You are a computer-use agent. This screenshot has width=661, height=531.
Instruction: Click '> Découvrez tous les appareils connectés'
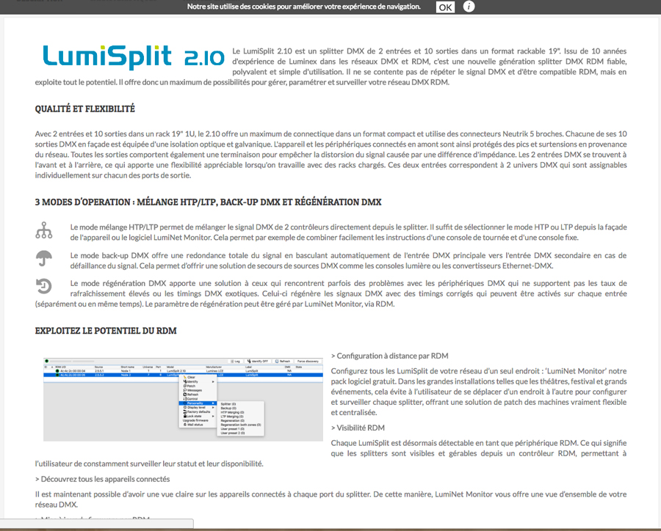[x=102, y=479]
